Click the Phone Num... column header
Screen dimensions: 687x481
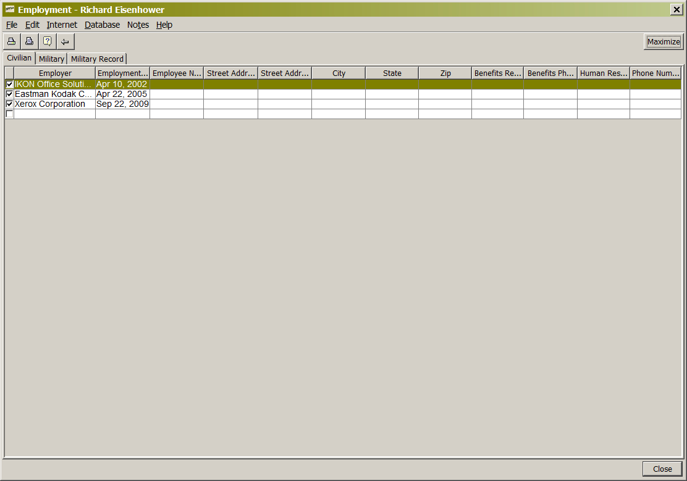coord(655,73)
